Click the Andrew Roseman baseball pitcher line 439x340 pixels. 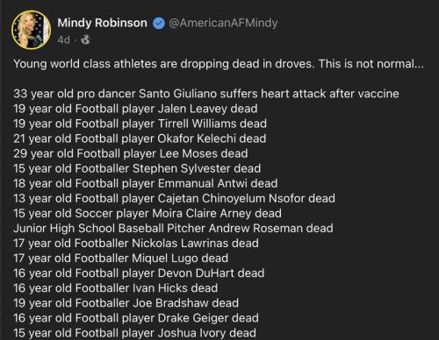point(173,229)
